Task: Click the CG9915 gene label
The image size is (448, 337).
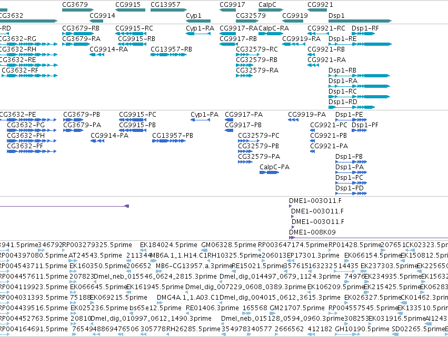Action: tap(128, 5)
